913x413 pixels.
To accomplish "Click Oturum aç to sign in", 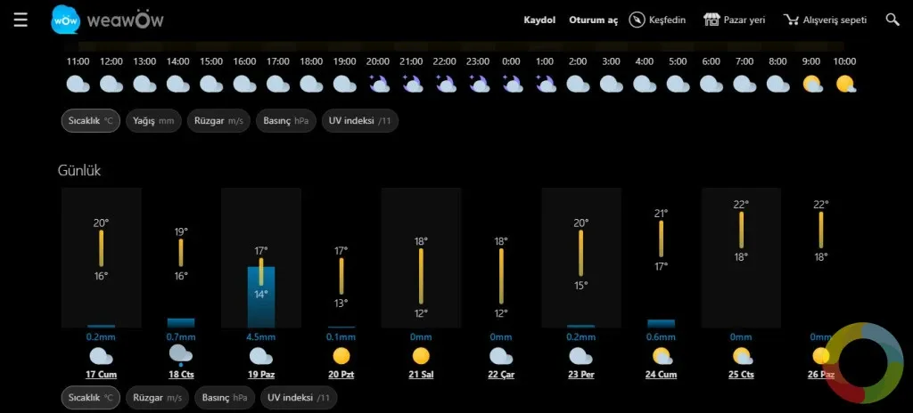I will 593,20.
